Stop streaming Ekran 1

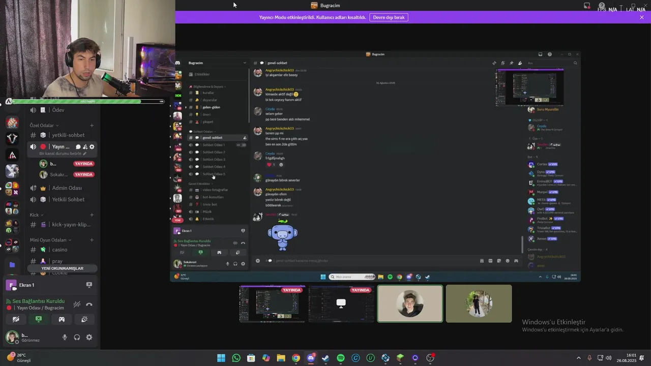coord(89,285)
